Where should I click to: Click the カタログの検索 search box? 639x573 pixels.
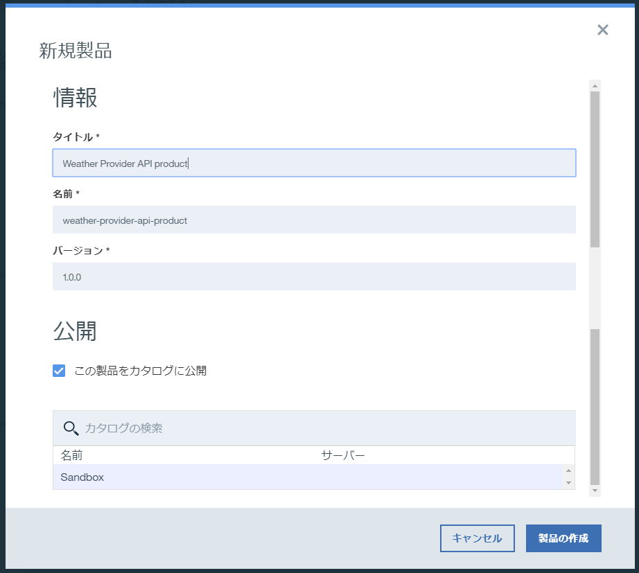[x=314, y=428]
